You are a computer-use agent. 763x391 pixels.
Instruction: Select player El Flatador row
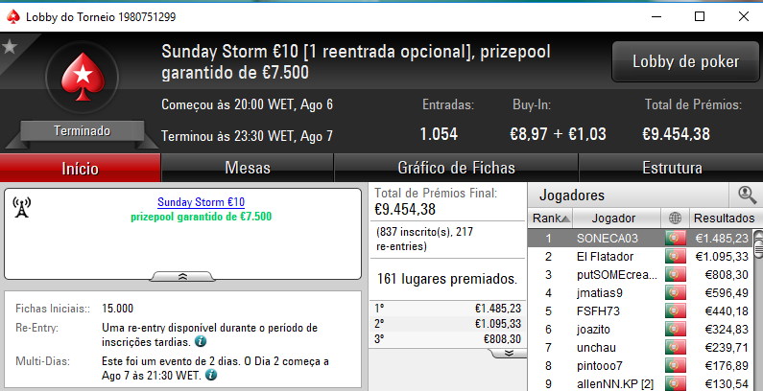click(x=641, y=257)
